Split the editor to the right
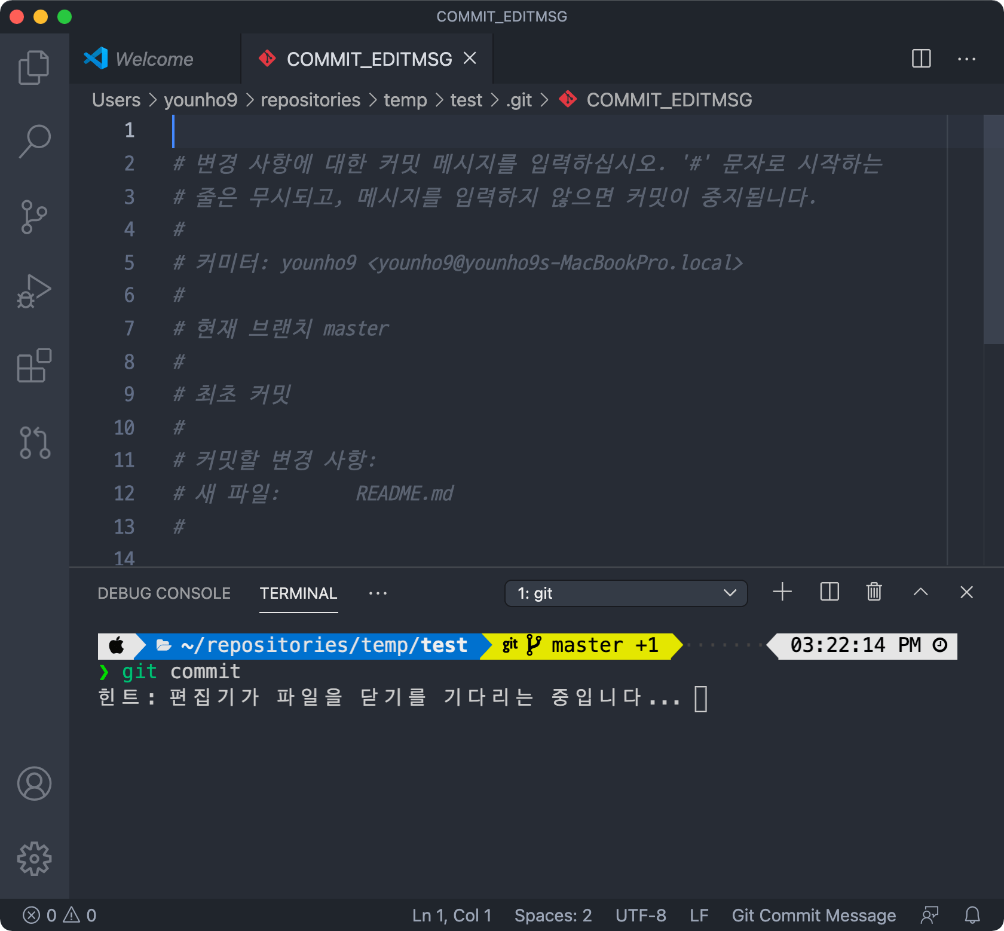The width and height of the screenshot is (1004, 931). [922, 59]
